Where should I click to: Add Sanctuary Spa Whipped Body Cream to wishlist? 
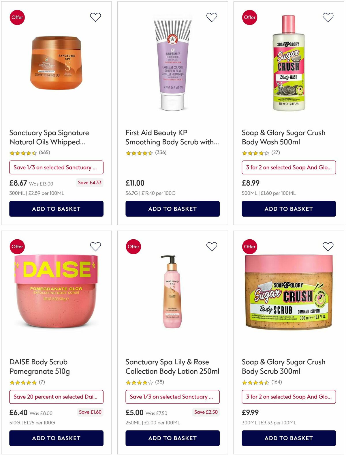coord(95,17)
